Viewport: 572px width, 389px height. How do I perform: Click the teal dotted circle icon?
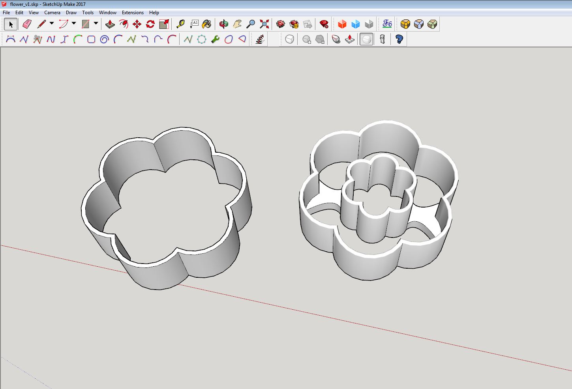click(x=202, y=39)
